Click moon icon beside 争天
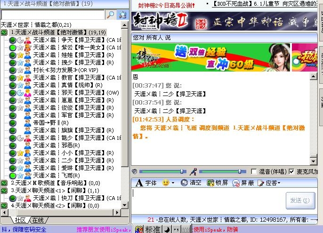Viewport: 323px width, 233px height. (x=20, y=40)
